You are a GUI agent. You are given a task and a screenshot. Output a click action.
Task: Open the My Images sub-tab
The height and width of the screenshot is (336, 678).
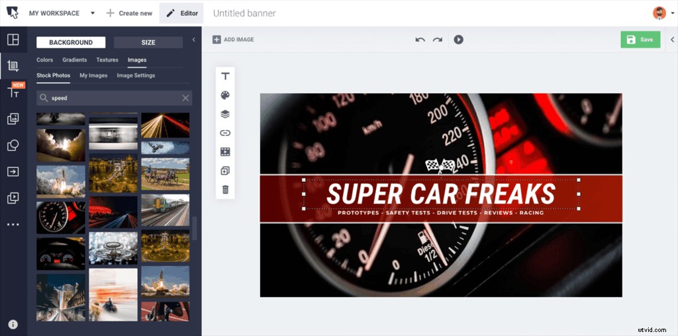[x=93, y=75]
